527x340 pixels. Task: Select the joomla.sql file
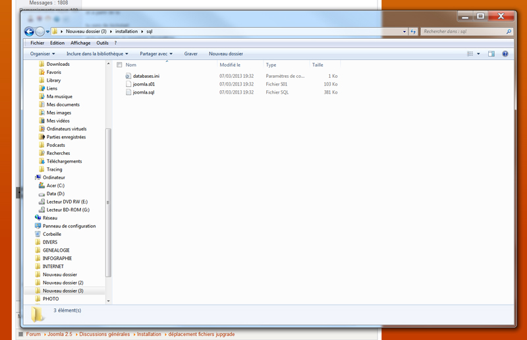(x=143, y=92)
